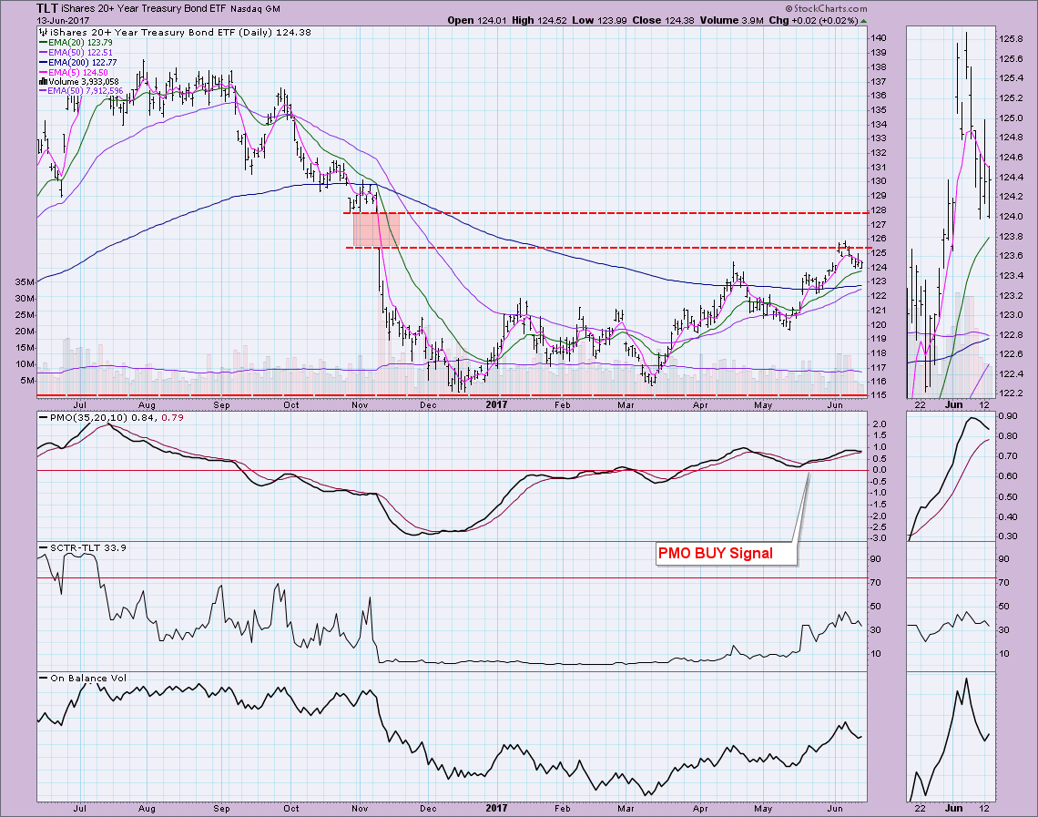Click the PMO(35,20,10) indicator label
Screen dimensions: 1038x817
click(110, 418)
